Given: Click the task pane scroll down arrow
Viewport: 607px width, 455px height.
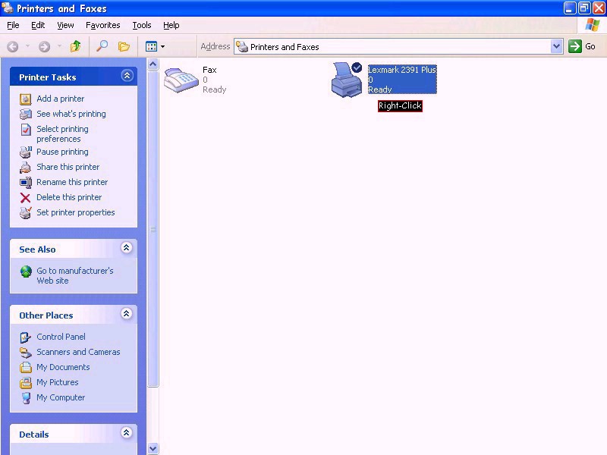Looking at the screenshot, I should [153, 448].
